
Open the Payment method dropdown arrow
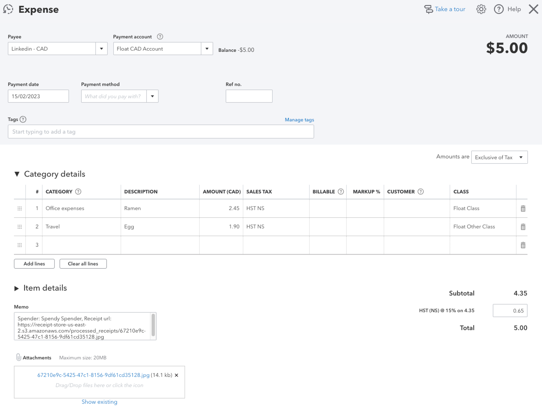[x=152, y=96]
